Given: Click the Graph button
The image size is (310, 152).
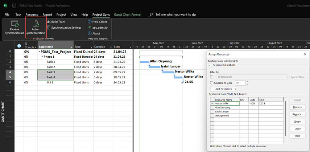Looking at the screenshot, I should point(298,122).
